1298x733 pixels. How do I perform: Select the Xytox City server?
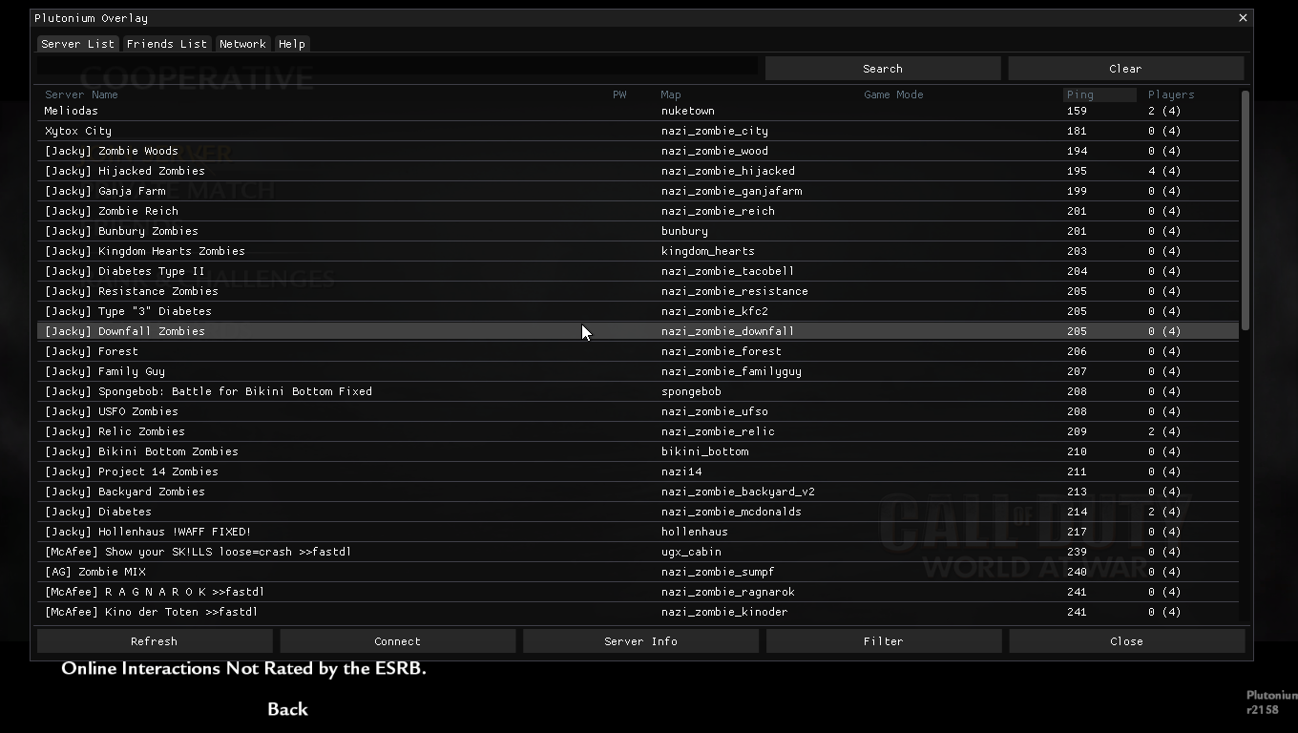pyautogui.click(x=638, y=131)
